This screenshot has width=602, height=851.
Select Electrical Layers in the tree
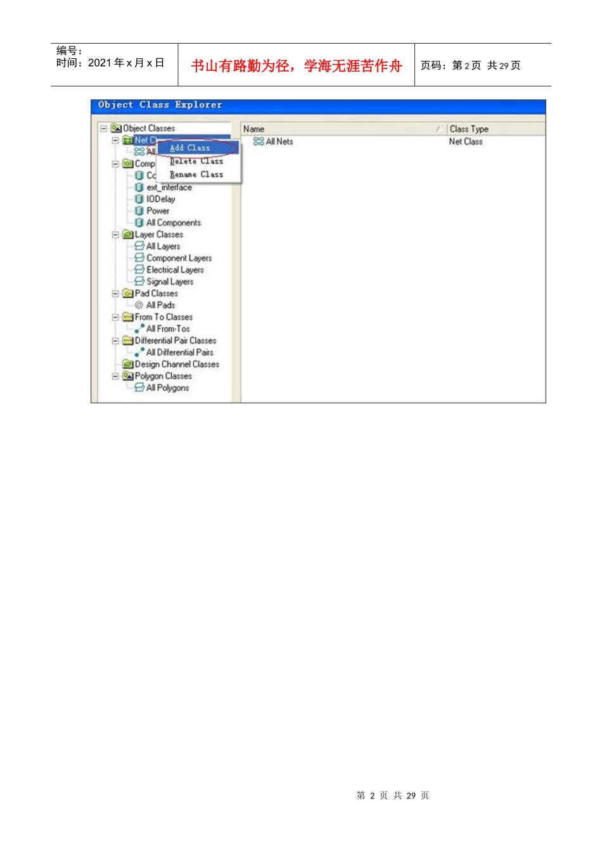point(176,270)
